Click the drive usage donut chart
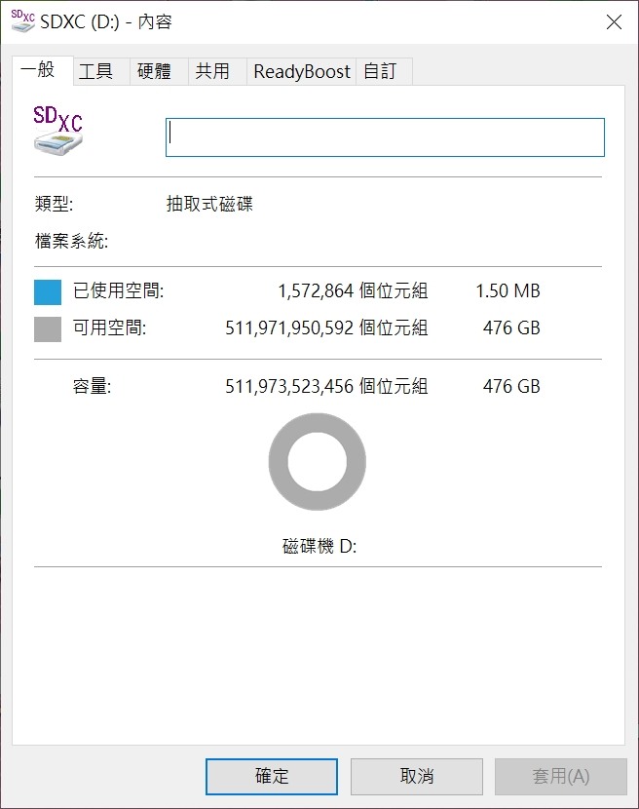Image resolution: width=639 pixels, height=809 pixels. [318, 462]
